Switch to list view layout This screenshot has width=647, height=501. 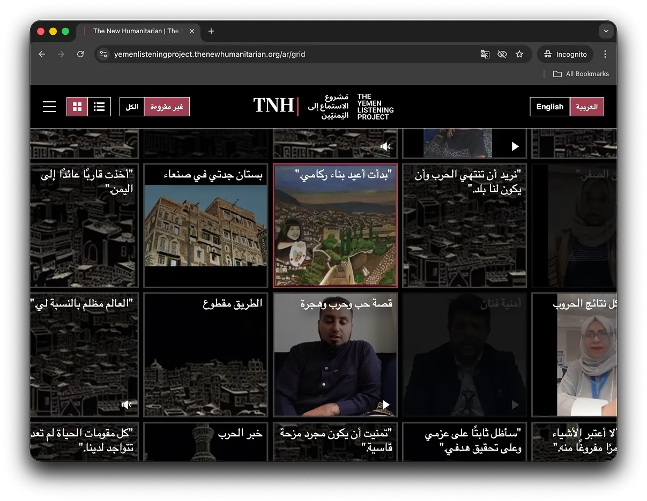coord(99,107)
